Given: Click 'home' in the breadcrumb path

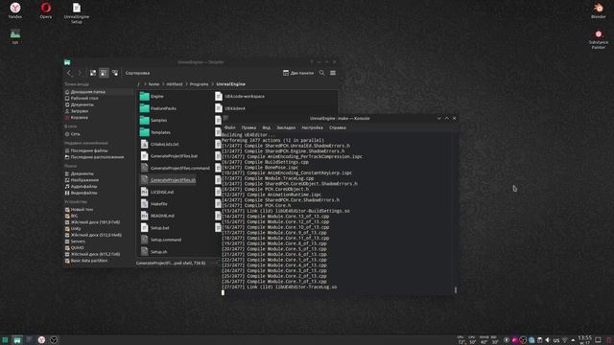Looking at the screenshot, I should click(x=153, y=84).
